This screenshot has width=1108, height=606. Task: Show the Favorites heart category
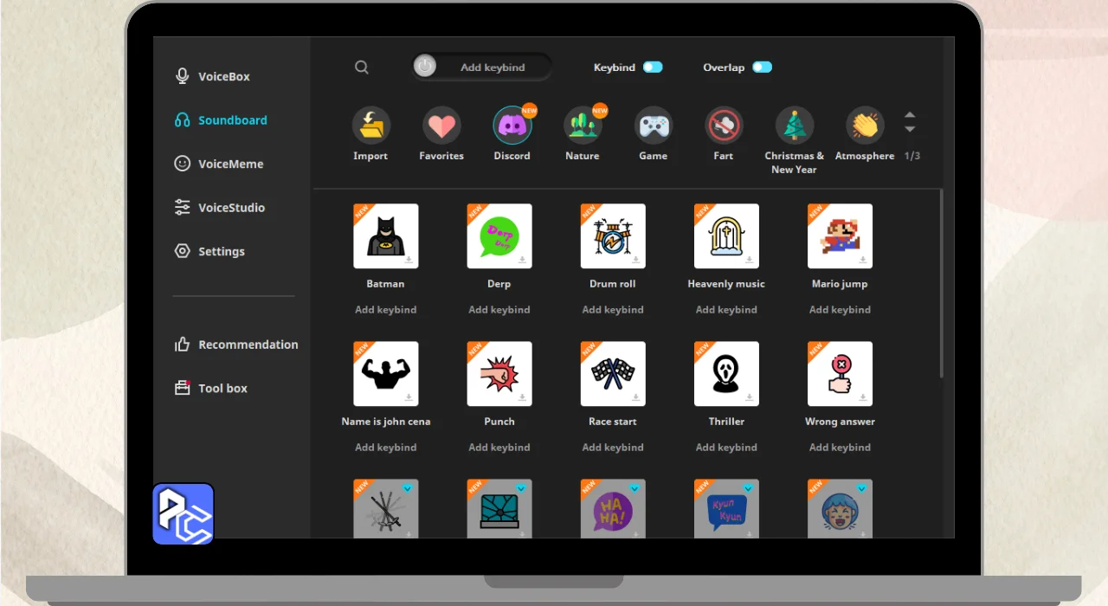441,126
